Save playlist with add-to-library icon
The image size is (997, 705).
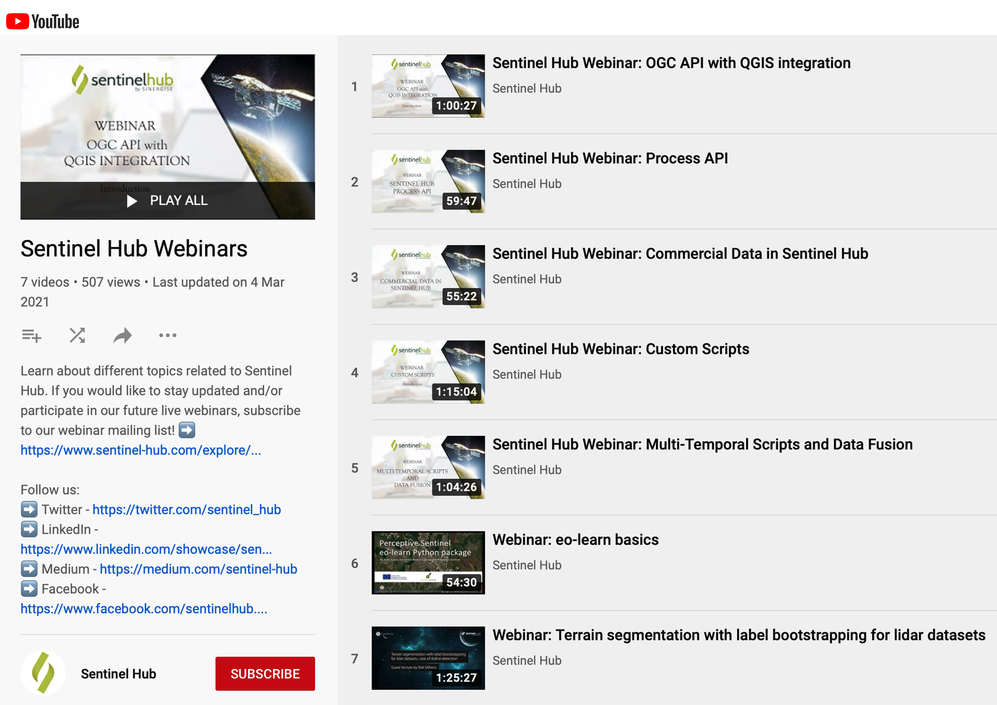coord(31,335)
